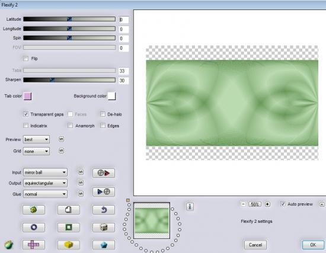Open the Glue mode dropdown
326x253 pixels.
[x=45, y=194]
